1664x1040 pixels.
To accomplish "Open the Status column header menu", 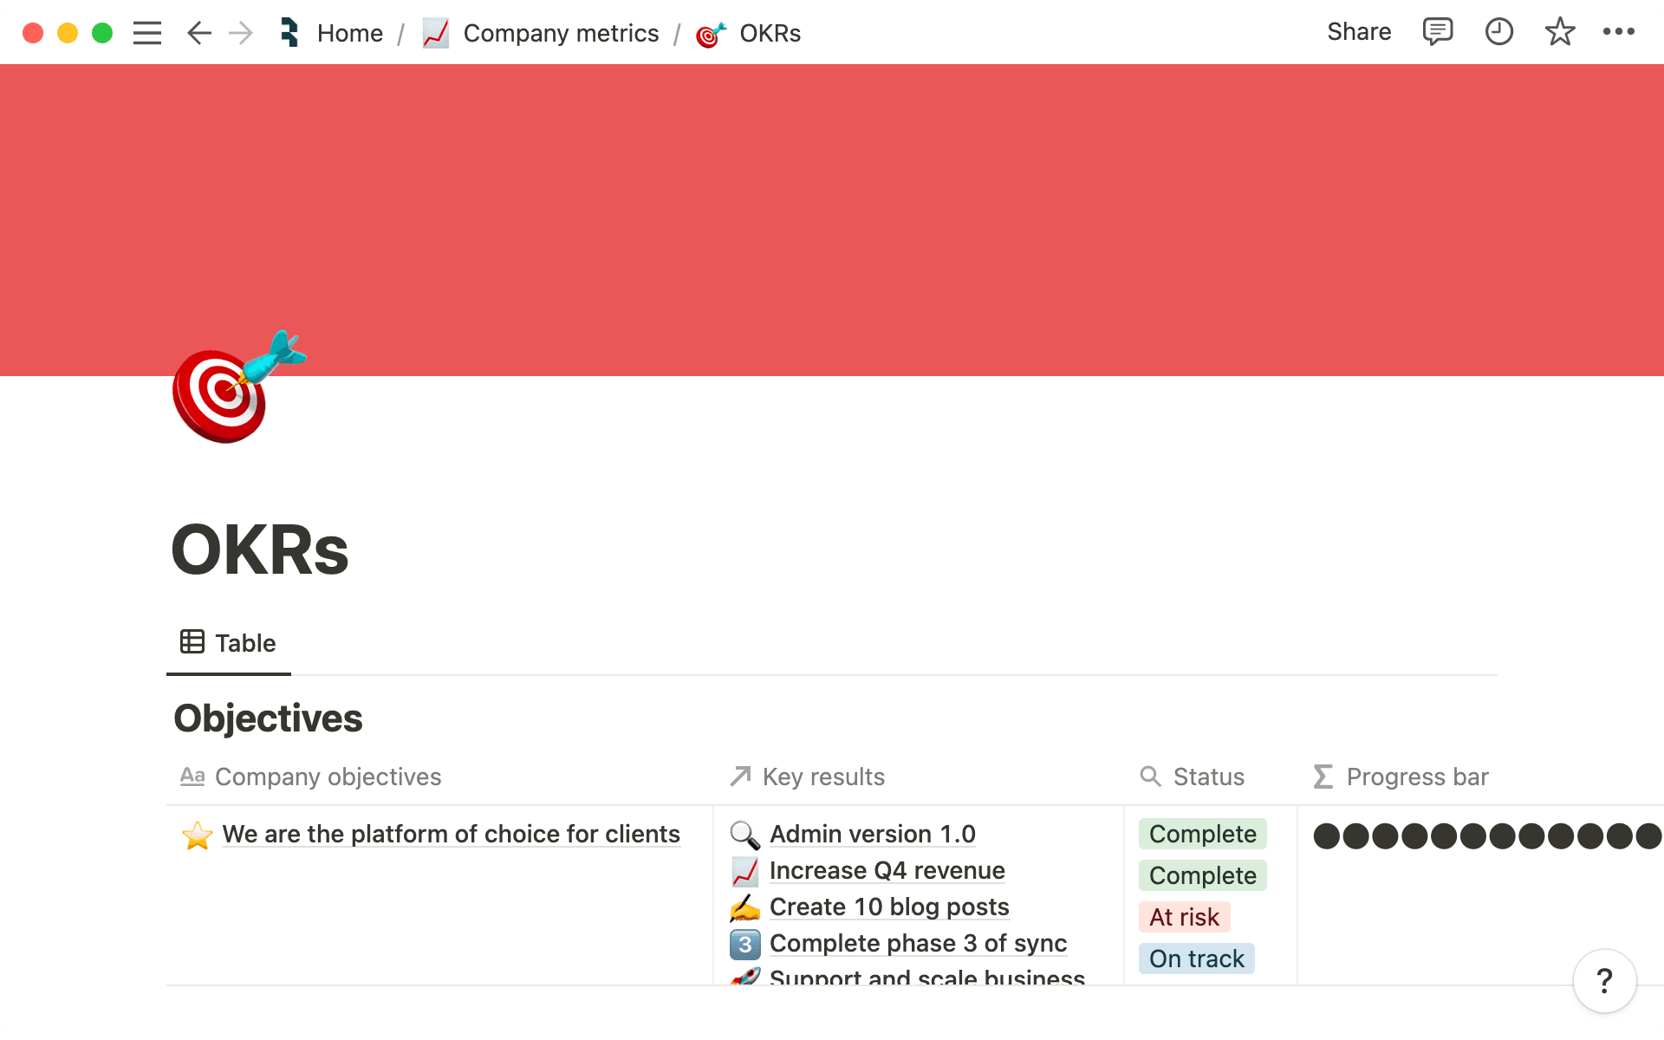I will click(1207, 777).
